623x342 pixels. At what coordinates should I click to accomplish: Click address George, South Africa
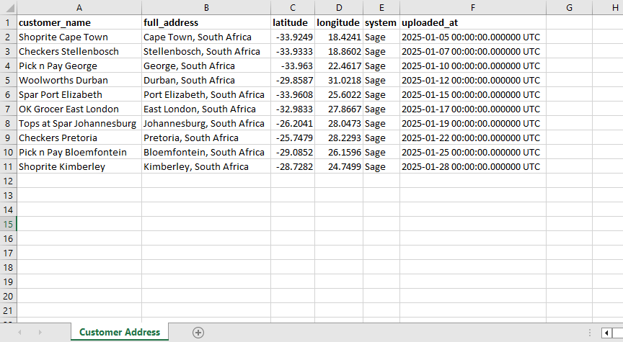[x=206, y=66]
